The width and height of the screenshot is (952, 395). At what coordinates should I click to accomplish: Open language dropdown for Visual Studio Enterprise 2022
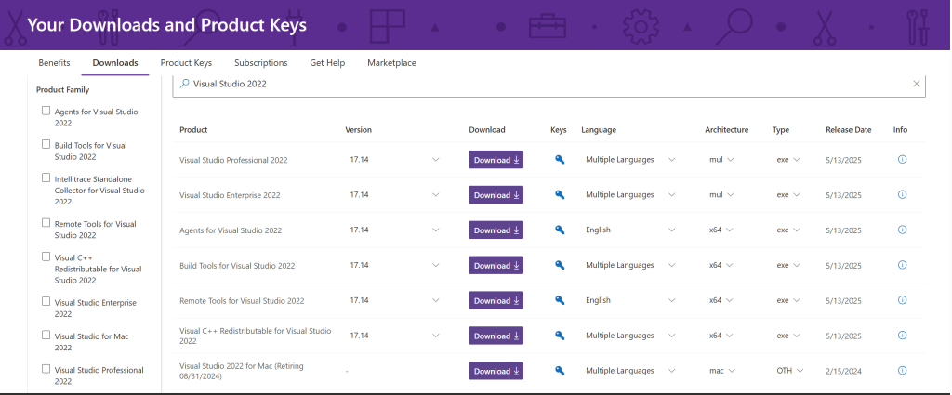[672, 195]
